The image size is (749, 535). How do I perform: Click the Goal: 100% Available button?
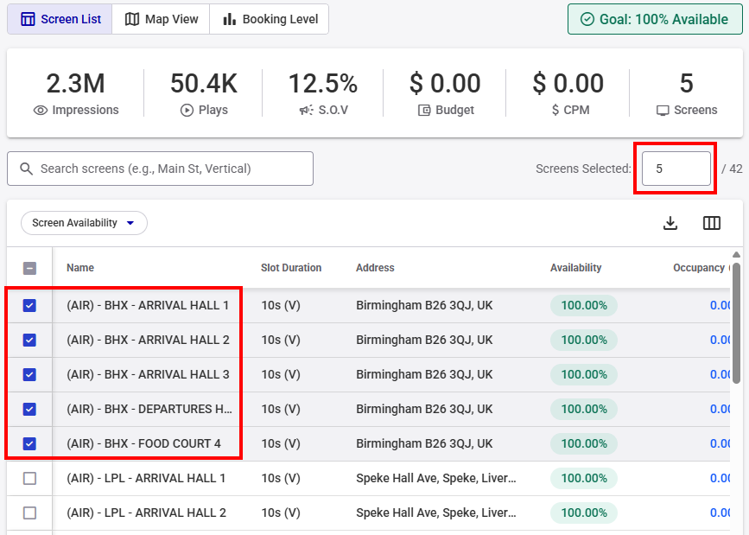pyautogui.click(x=655, y=19)
